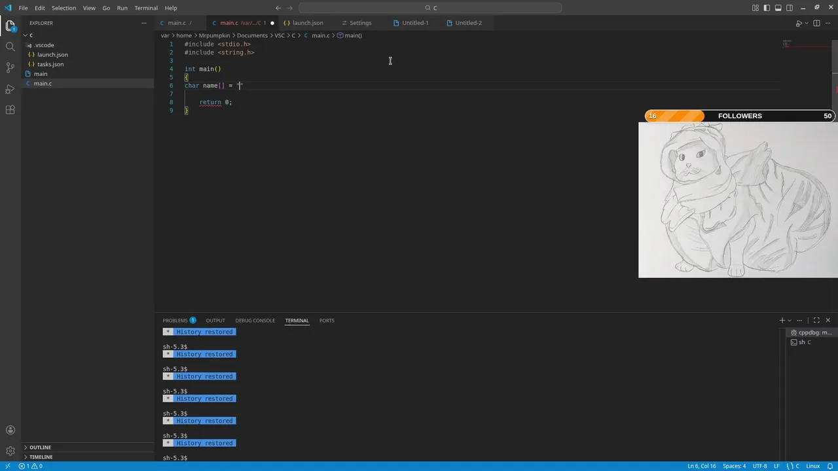Open the View menu
Image resolution: width=838 pixels, height=471 pixels.
pos(89,8)
